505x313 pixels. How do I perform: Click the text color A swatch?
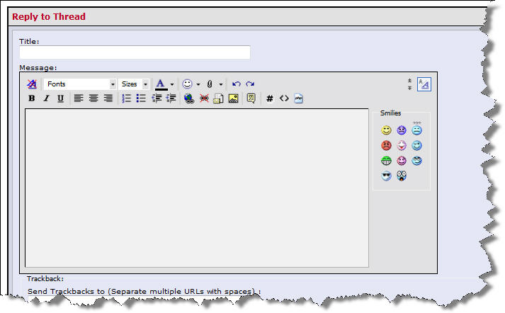tap(161, 84)
